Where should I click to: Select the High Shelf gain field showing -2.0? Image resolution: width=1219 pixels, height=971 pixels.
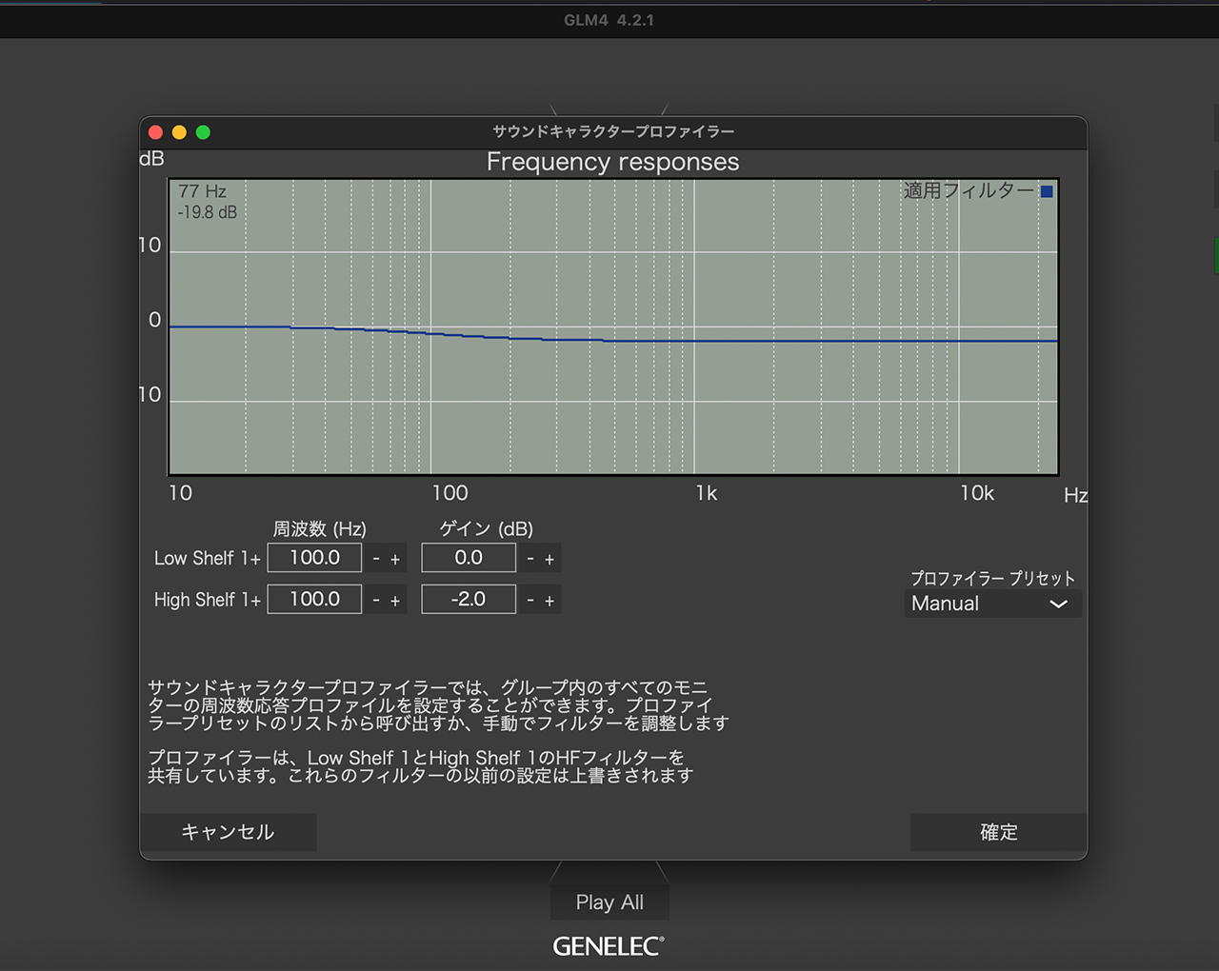pos(468,599)
